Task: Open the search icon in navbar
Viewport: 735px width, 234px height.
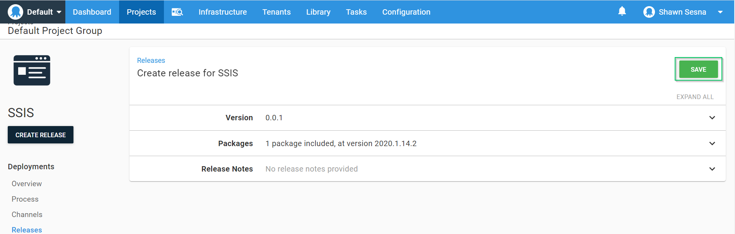Action: (177, 12)
